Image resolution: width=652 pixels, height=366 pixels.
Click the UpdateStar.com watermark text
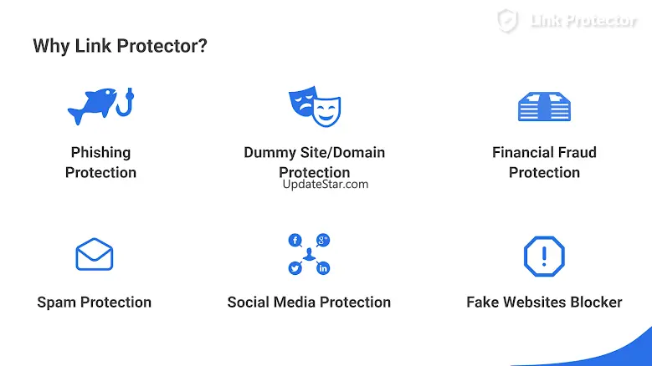tap(325, 185)
